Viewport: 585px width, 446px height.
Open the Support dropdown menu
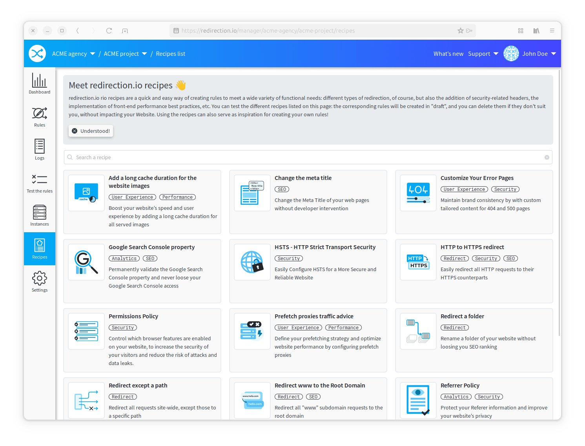click(483, 54)
